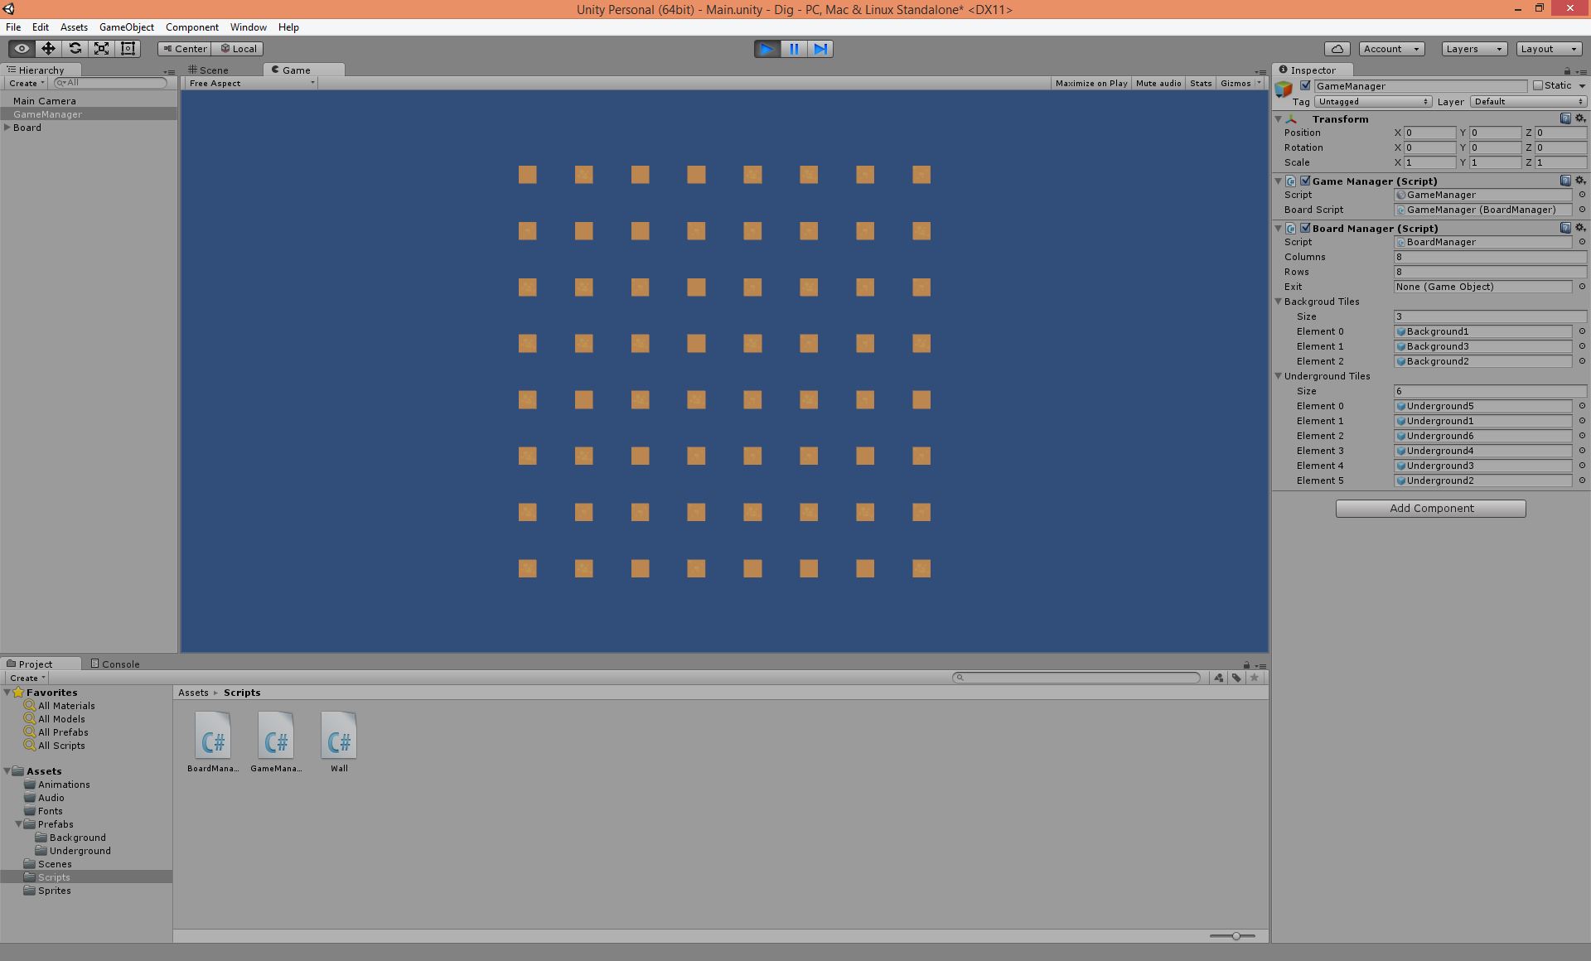Select the Wall script thumbnail
The image size is (1591, 961).
click(x=338, y=736)
